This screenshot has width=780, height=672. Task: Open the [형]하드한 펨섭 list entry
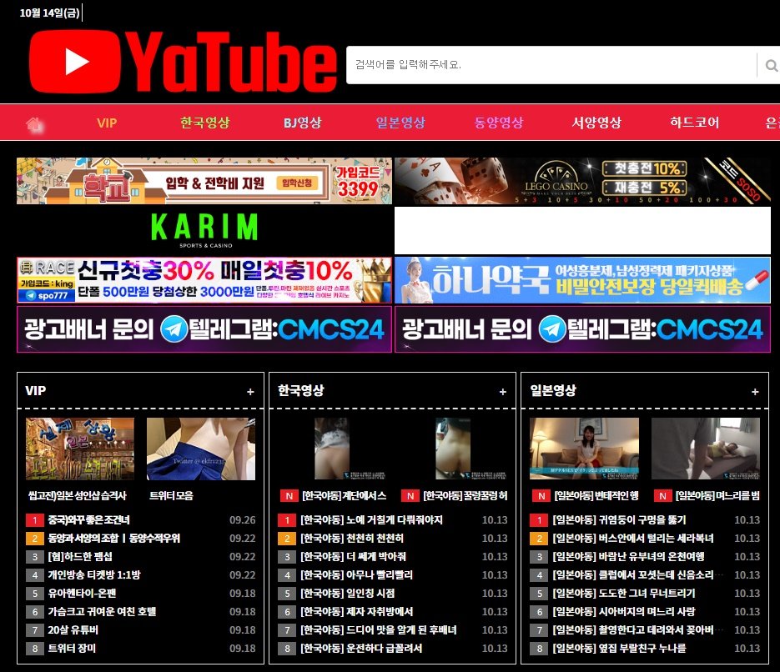[79, 557]
